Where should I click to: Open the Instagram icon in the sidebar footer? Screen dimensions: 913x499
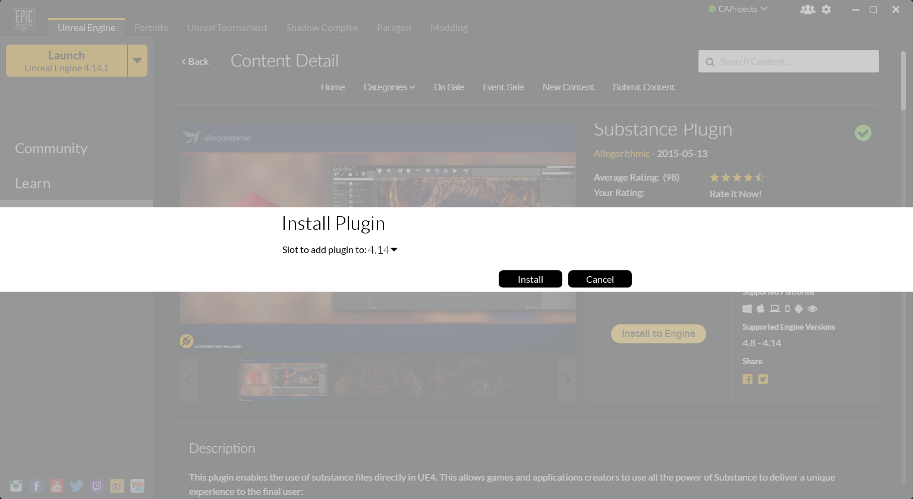16,486
